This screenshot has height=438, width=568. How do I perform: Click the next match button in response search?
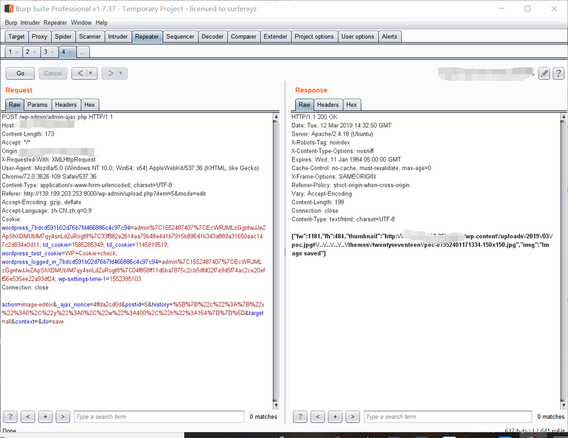352,416
